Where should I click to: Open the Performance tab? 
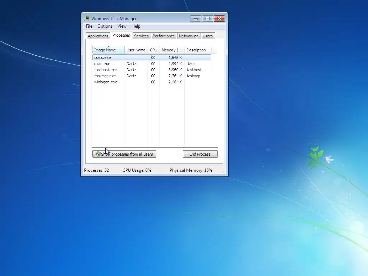[x=164, y=36]
